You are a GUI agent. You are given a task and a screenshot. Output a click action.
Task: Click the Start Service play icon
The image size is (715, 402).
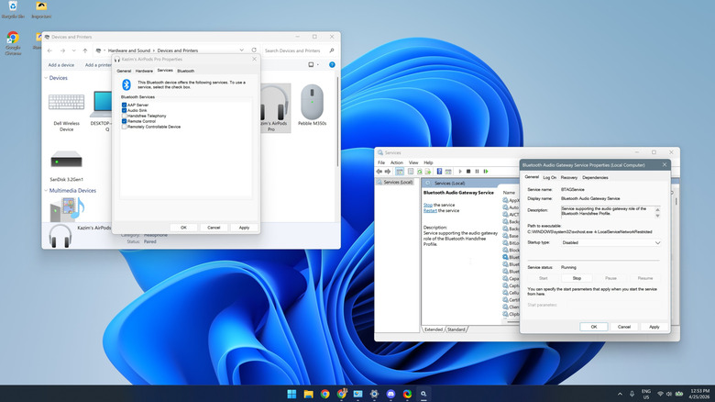(460, 172)
